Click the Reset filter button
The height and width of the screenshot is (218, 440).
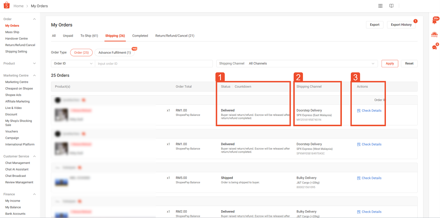point(409,64)
